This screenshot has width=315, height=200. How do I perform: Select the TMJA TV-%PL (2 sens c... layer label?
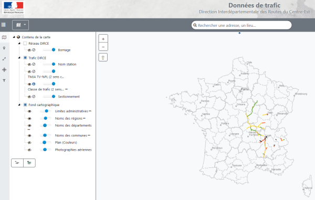(46, 77)
